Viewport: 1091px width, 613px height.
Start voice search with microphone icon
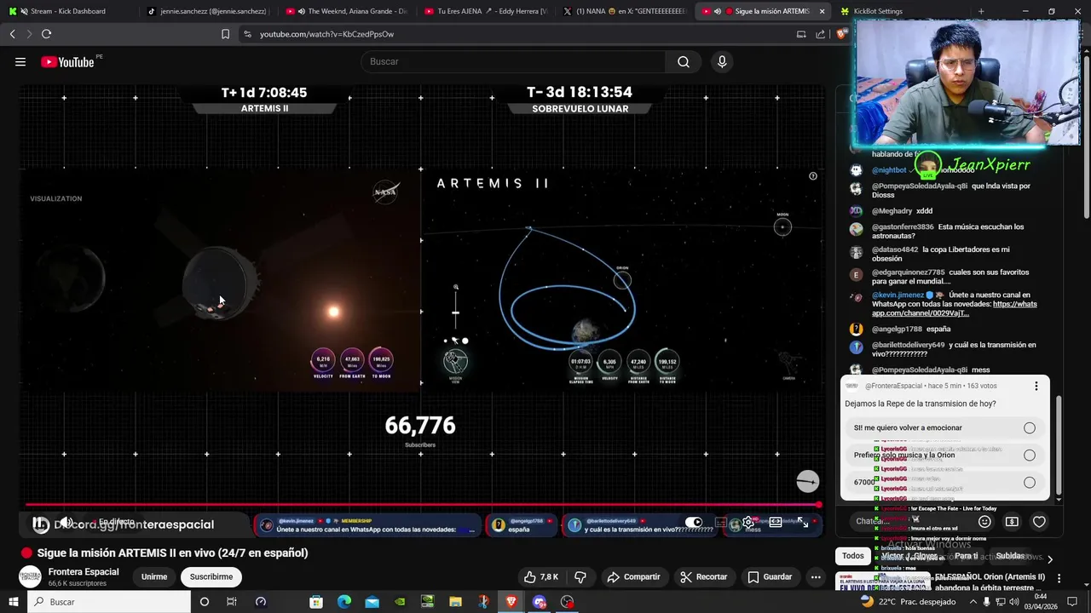click(x=722, y=61)
